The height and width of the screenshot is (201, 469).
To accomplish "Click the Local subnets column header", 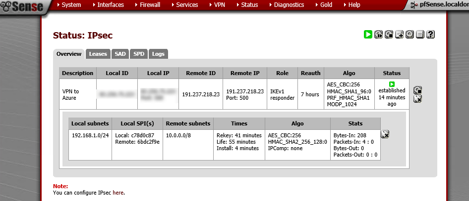I will pos(90,123).
